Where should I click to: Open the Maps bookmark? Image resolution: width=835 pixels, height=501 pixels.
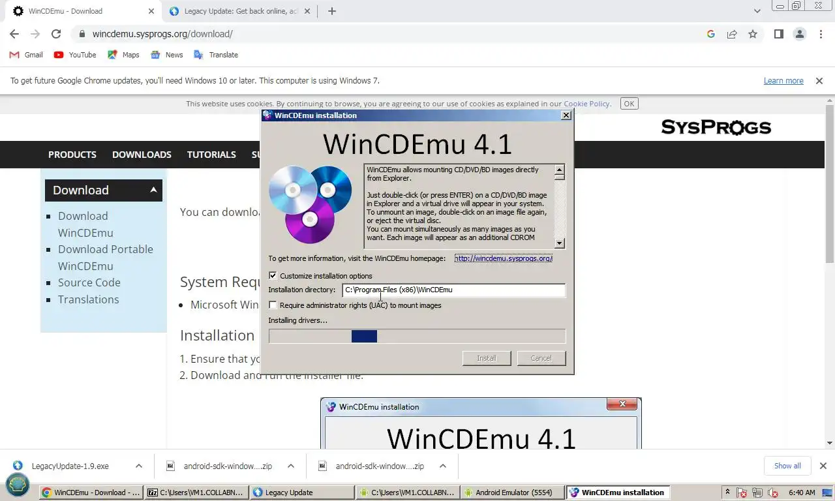(x=123, y=55)
